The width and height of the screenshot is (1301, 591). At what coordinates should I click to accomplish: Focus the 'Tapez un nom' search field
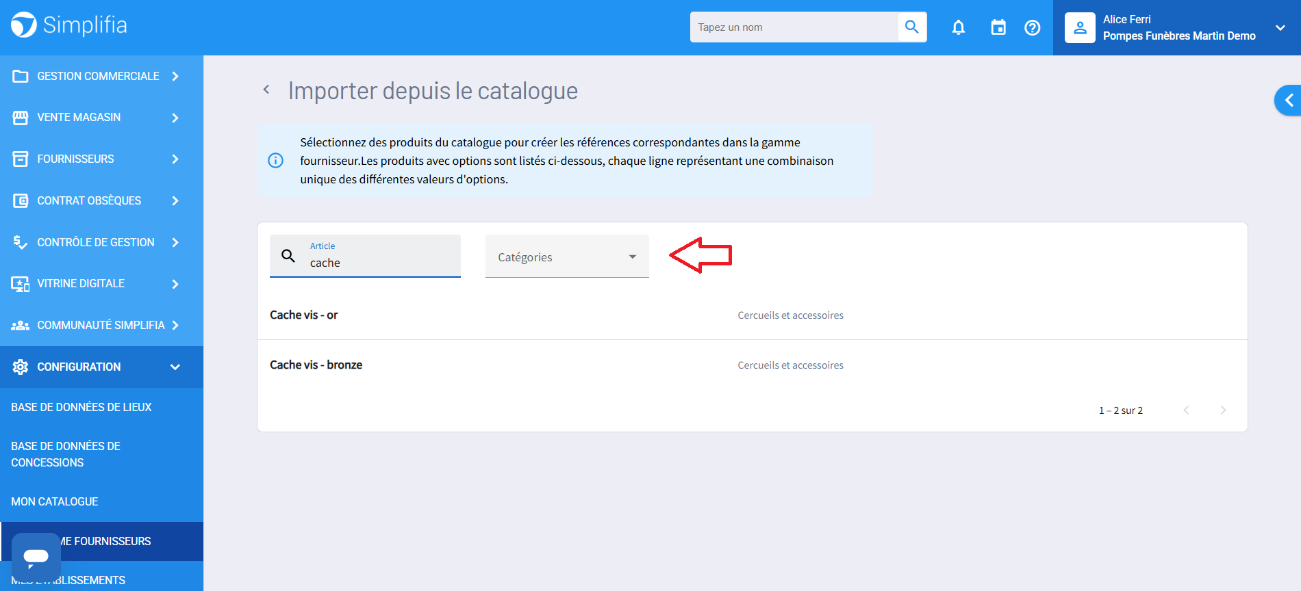tap(794, 27)
